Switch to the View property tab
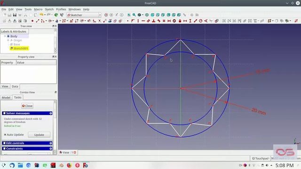 (x=5, y=86)
